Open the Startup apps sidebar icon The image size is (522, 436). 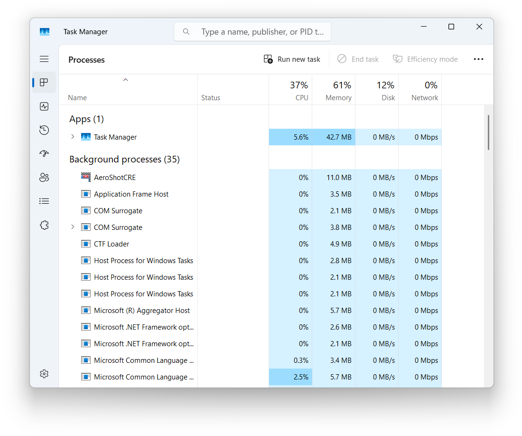pyautogui.click(x=44, y=153)
